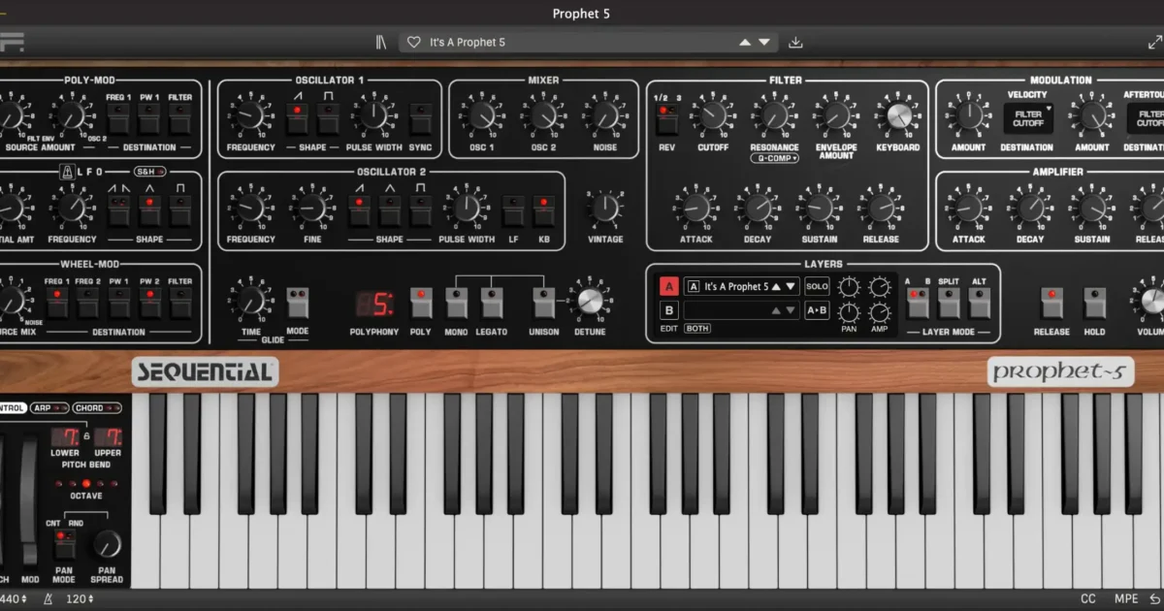Image resolution: width=1164 pixels, height=611 pixels.
Task: Click the pitch bend range lock icon
Action: click(x=86, y=436)
